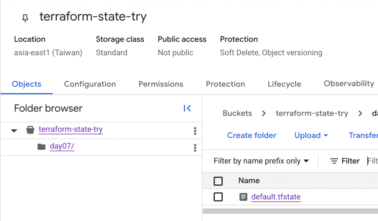Collapse the terraform-state-try tree node

14,130
